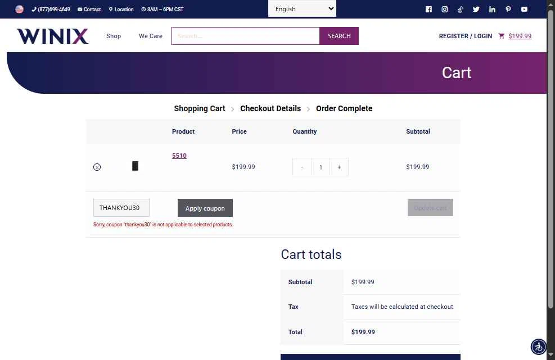Click the Update cart button
This screenshot has height=360, width=555.
430,208
